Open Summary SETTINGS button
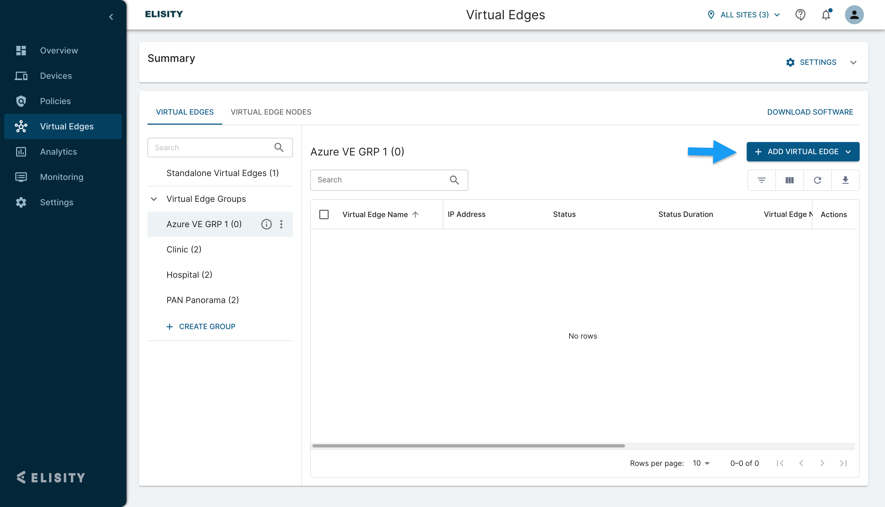Screen dimensions: 885x507 coord(811,62)
